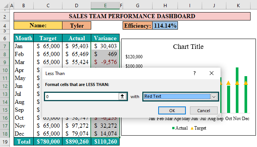Select column D header
This screenshot has height=147, width=257.
(x=76, y=6)
